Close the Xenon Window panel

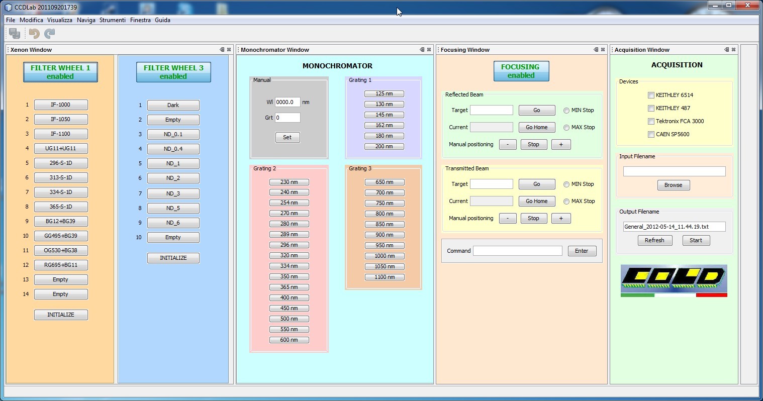(229, 50)
